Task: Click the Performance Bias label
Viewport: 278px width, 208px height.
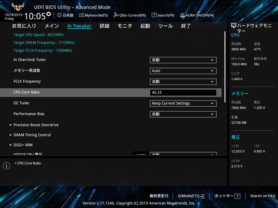Action: (29, 114)
